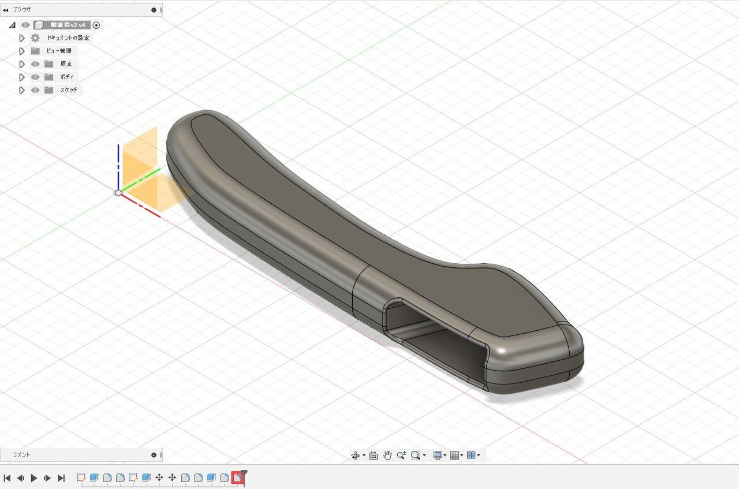Select the first sketch feature in timeline
Image resolution: width=739 pixels, height=489 pixels.
click(81, 478)
